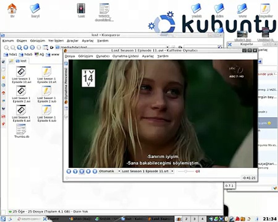Open the Ağ network bookmark in Konqueror

point(39,55)
